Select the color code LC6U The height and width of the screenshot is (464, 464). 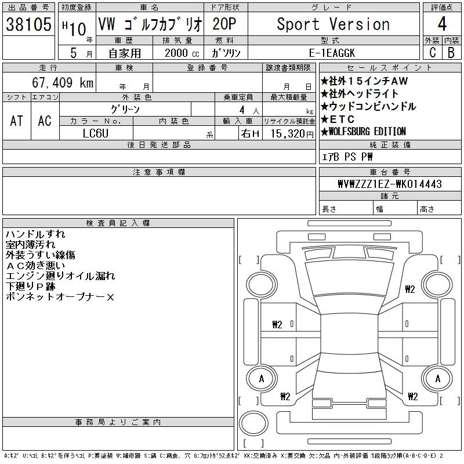pos(96,133)
